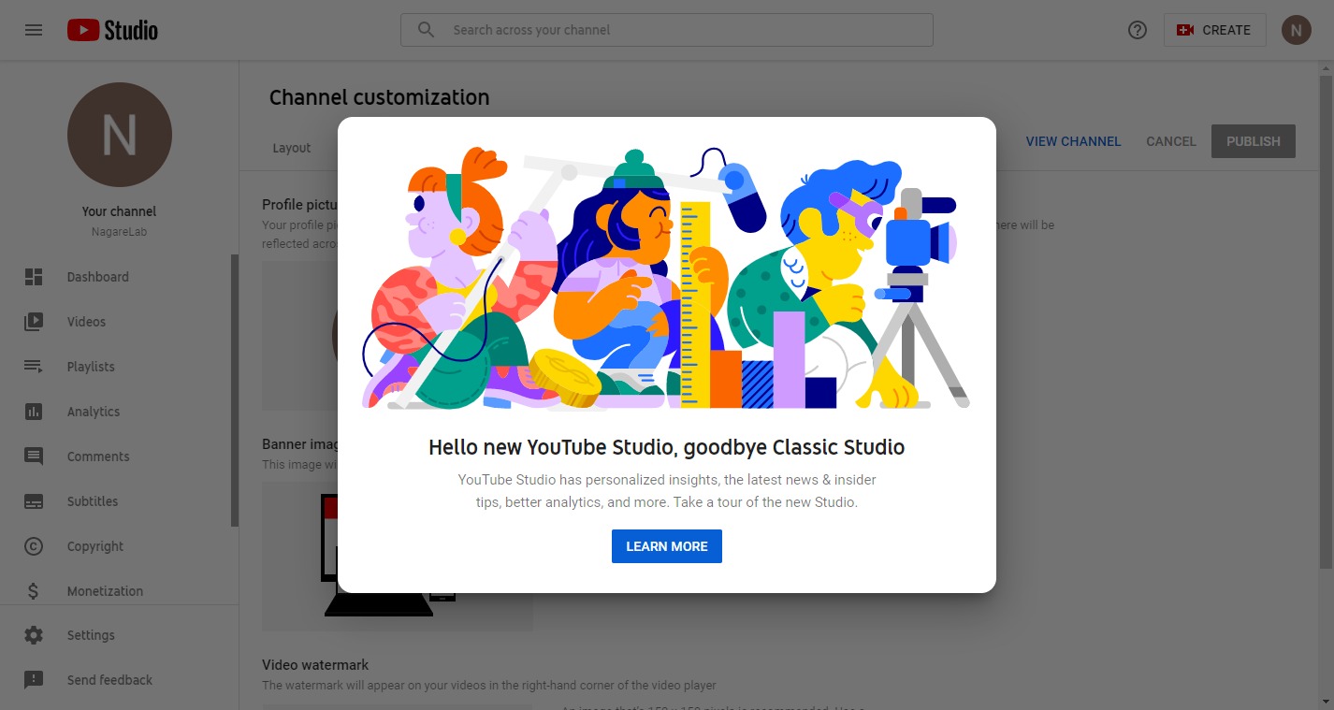Click 'Your channel' text in sidebar
The height and width of the screenshot is (710, 1334).
click(120, 211)
